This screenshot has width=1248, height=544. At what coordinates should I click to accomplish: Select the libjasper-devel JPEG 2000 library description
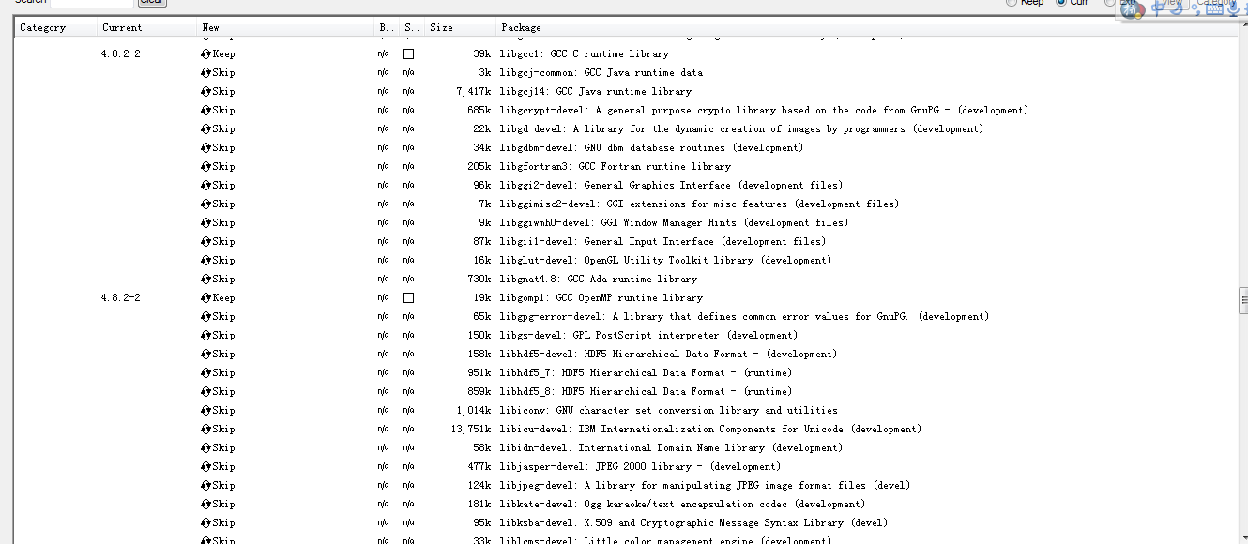640,467
